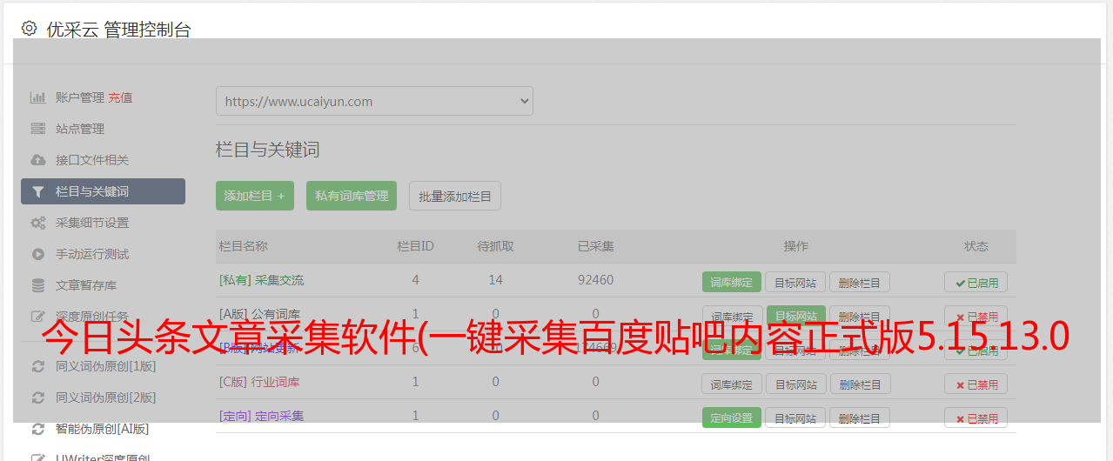Select the active 栏目与关键词 menu item

pos(103,191)
